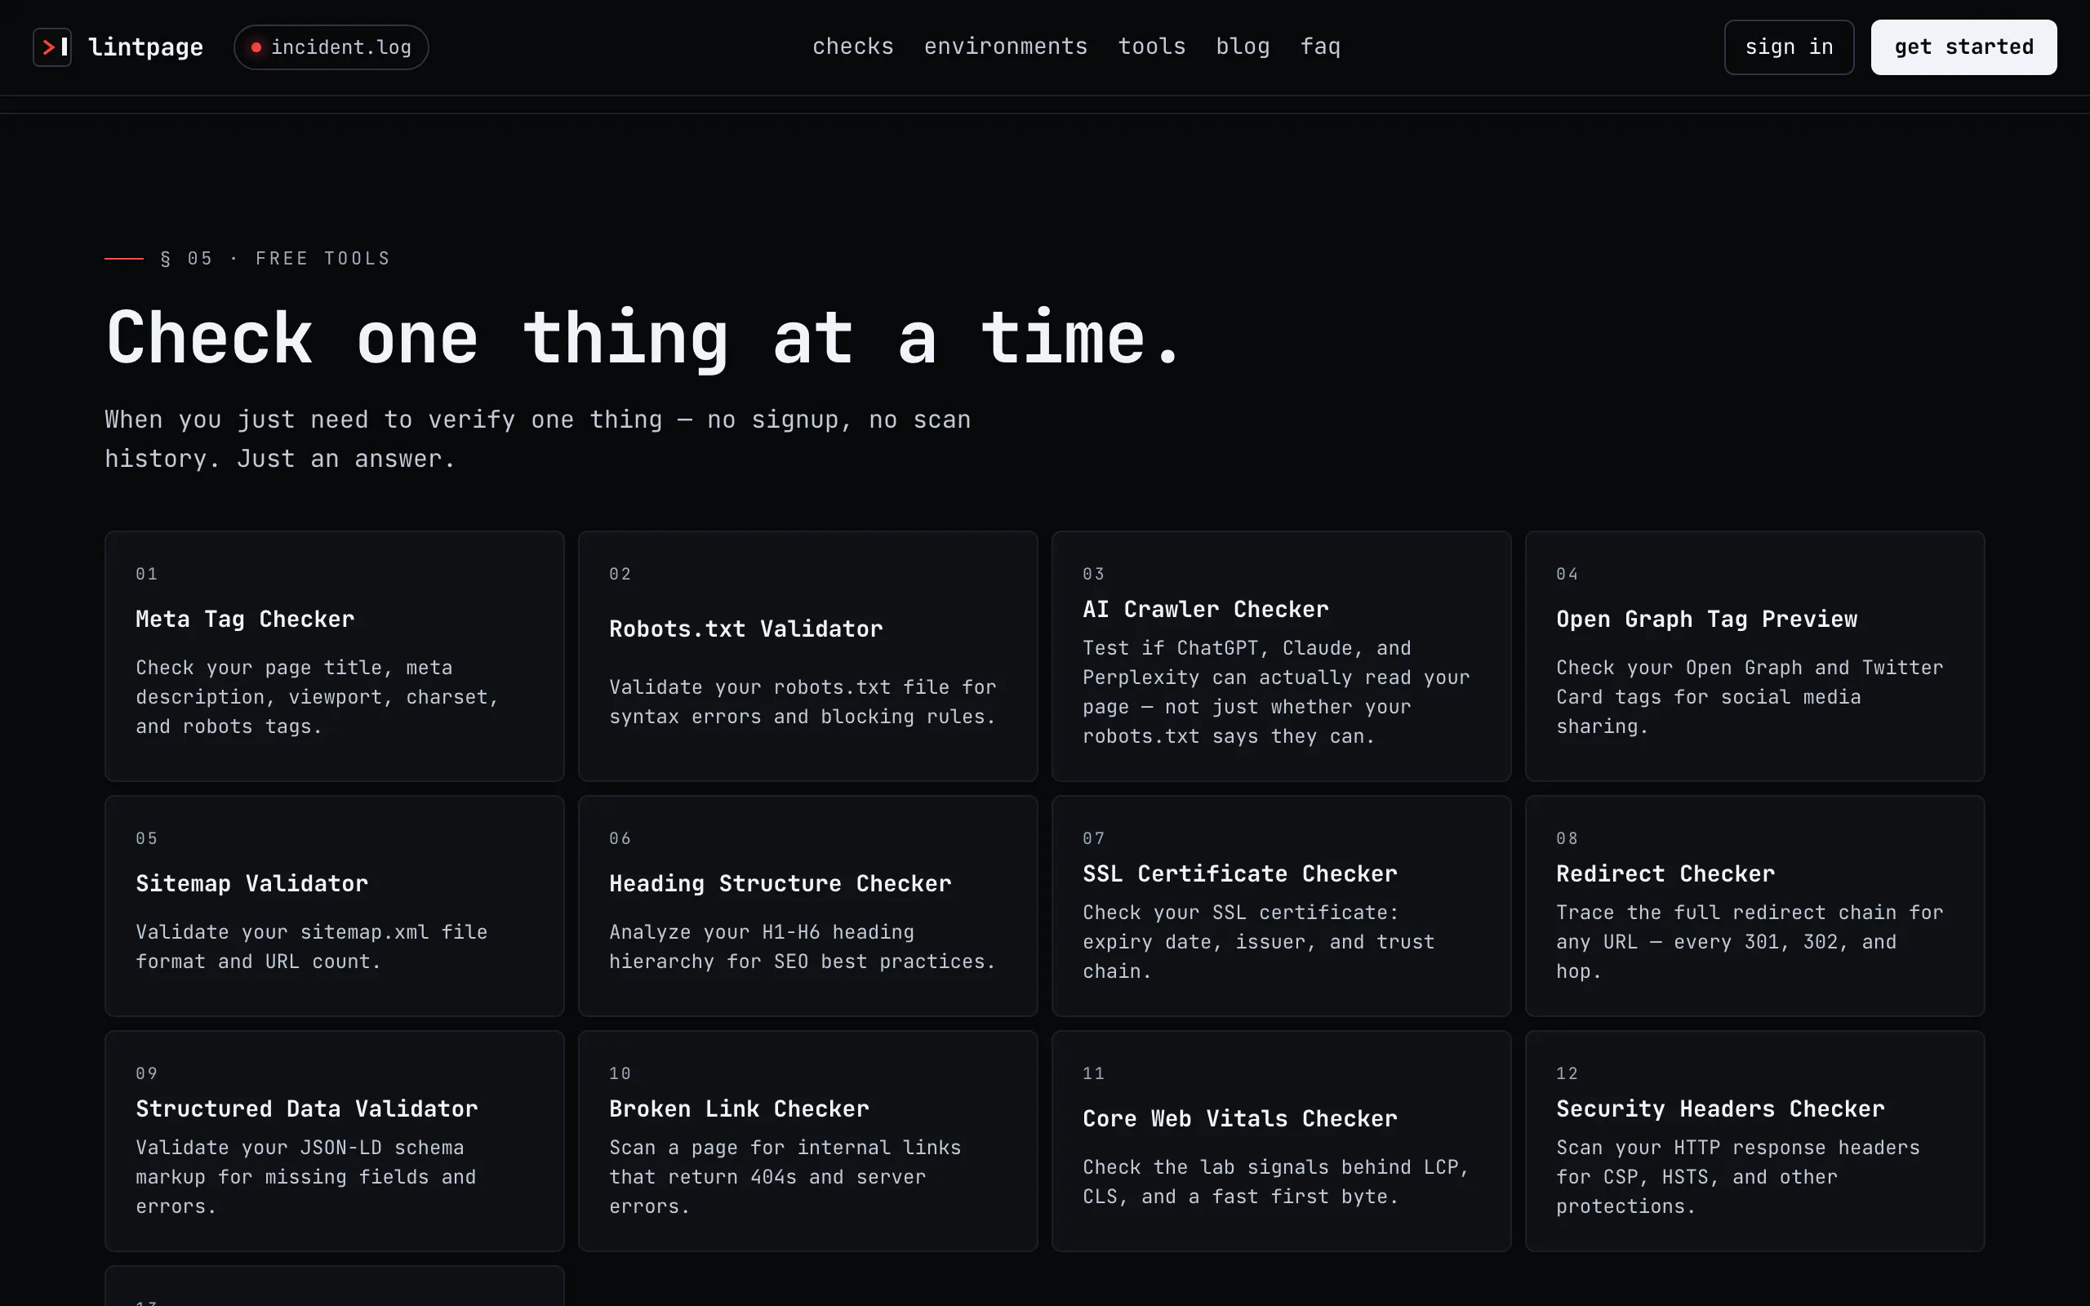2090x1306 pixels.
Task: Click the "Scan a page for internal links" text
Action: pyautogui.click(x=785, y=1176)
